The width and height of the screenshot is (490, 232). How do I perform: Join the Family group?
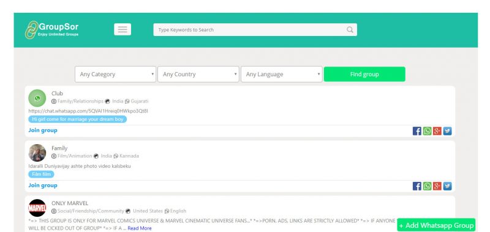tap(43, 185)
